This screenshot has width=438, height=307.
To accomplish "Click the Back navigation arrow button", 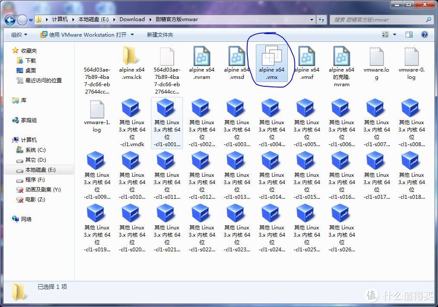I will click(x=10, y=20).
